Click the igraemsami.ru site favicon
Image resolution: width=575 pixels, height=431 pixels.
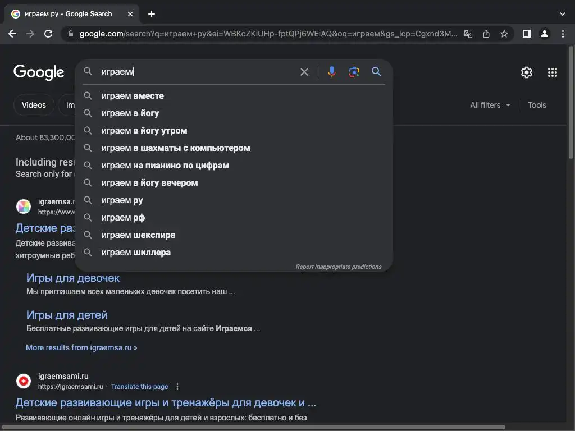(24, 381)
